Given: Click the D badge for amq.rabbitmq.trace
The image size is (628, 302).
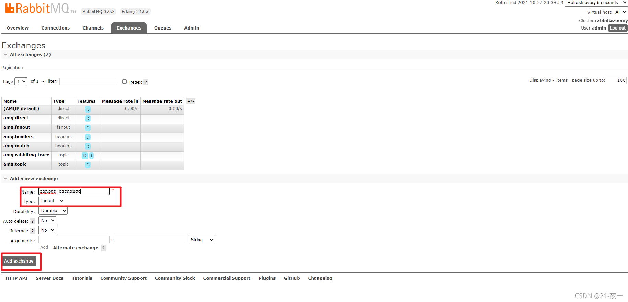Looking at the screenshot, I should pos(85,156).
